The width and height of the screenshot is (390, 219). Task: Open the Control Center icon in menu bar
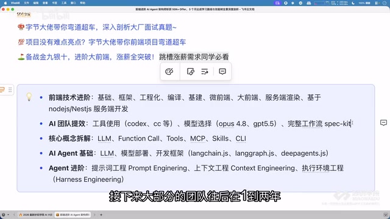pos(377,3)
